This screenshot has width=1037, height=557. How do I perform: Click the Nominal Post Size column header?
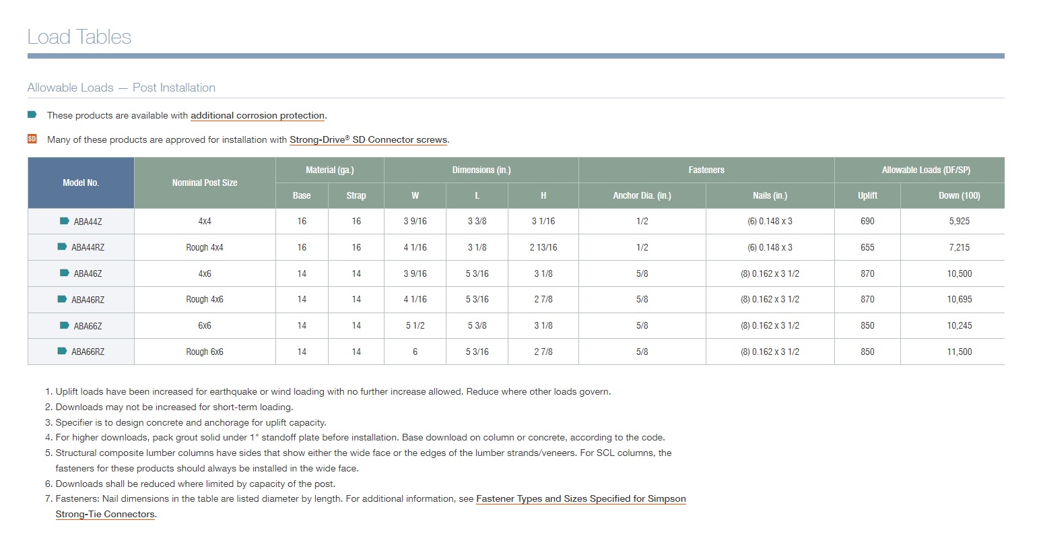[x=205, y=183]
